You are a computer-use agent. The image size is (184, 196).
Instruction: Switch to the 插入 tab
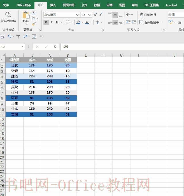coord(53,5)
